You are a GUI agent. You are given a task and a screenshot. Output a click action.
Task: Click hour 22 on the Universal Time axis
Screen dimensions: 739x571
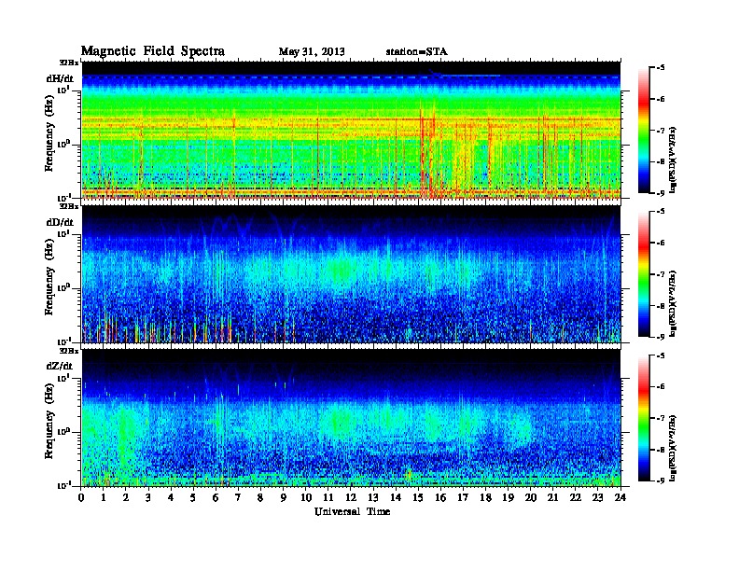[576, 497]
